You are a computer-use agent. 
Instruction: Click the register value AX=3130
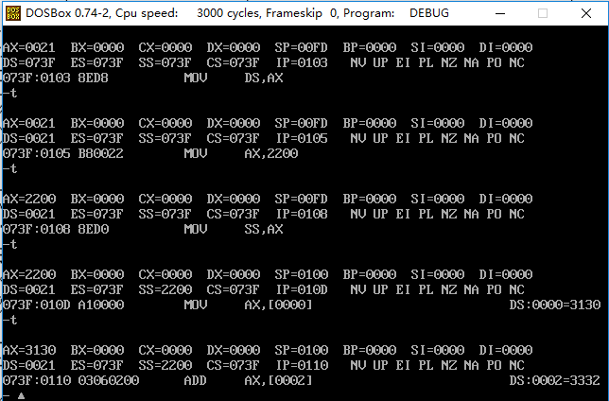tap(29, 350)
